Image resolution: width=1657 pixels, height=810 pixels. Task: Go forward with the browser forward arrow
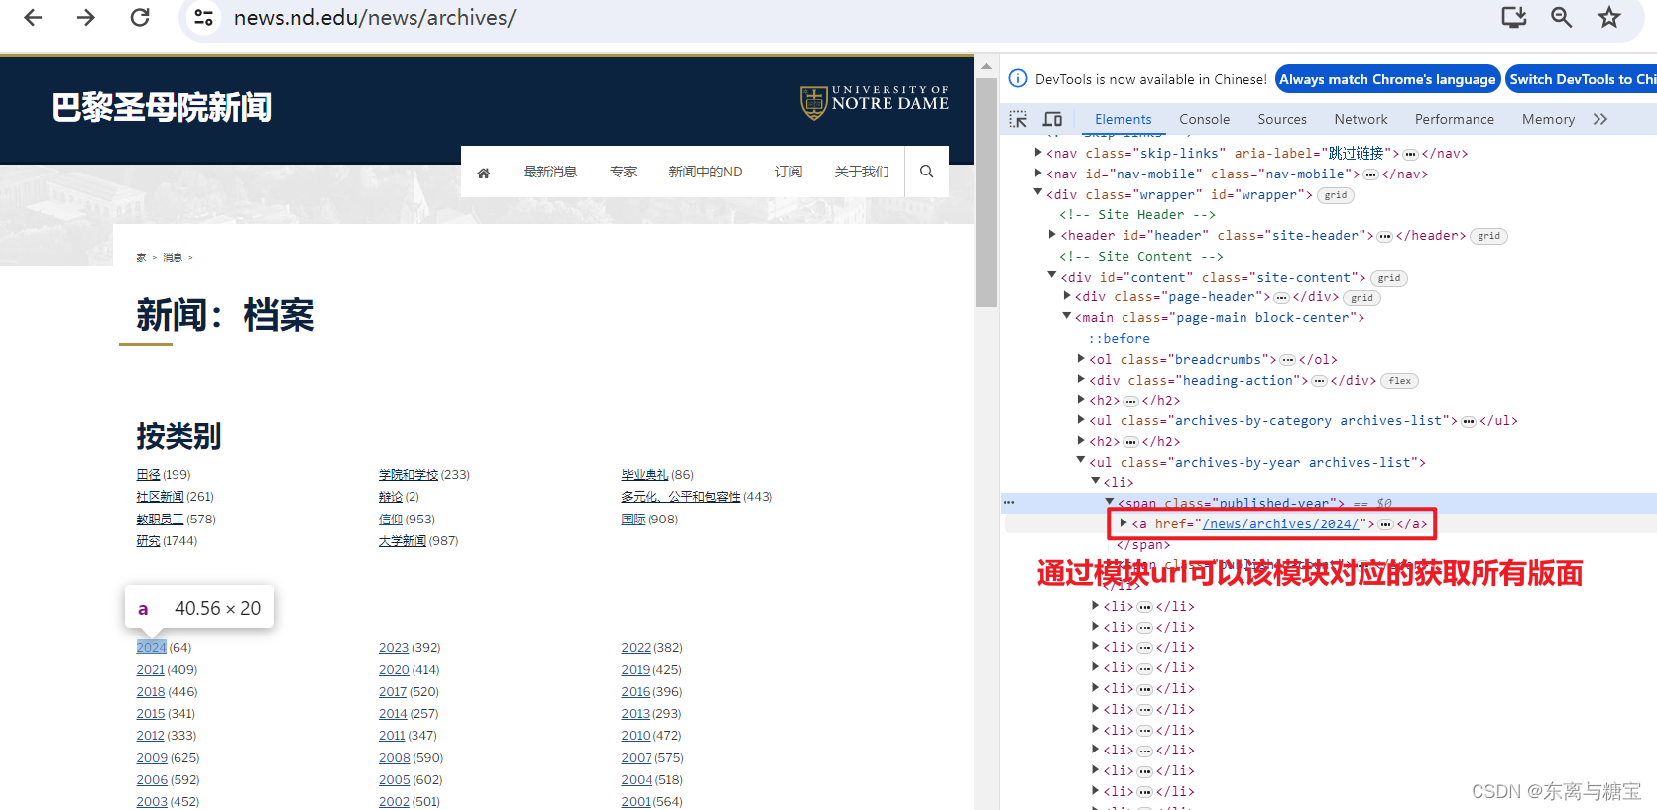tap(86, 17)
